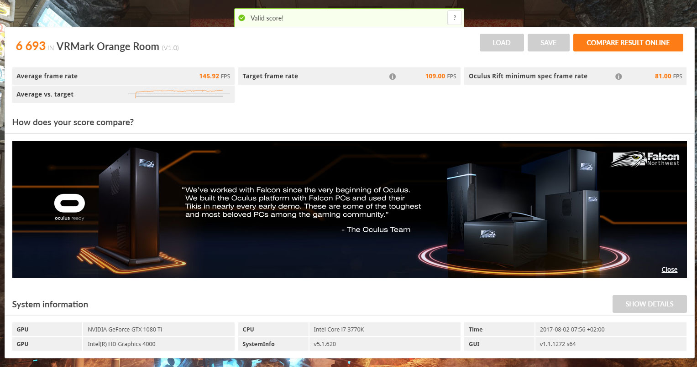Click the 145.92 FPS average value
This screenshot has width=697, height=367.
point(215,76)
